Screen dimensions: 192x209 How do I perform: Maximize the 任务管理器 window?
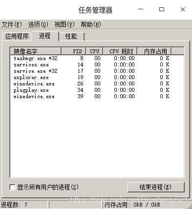[x=162, y=9]
